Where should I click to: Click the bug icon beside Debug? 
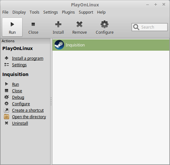pos(7,97)
